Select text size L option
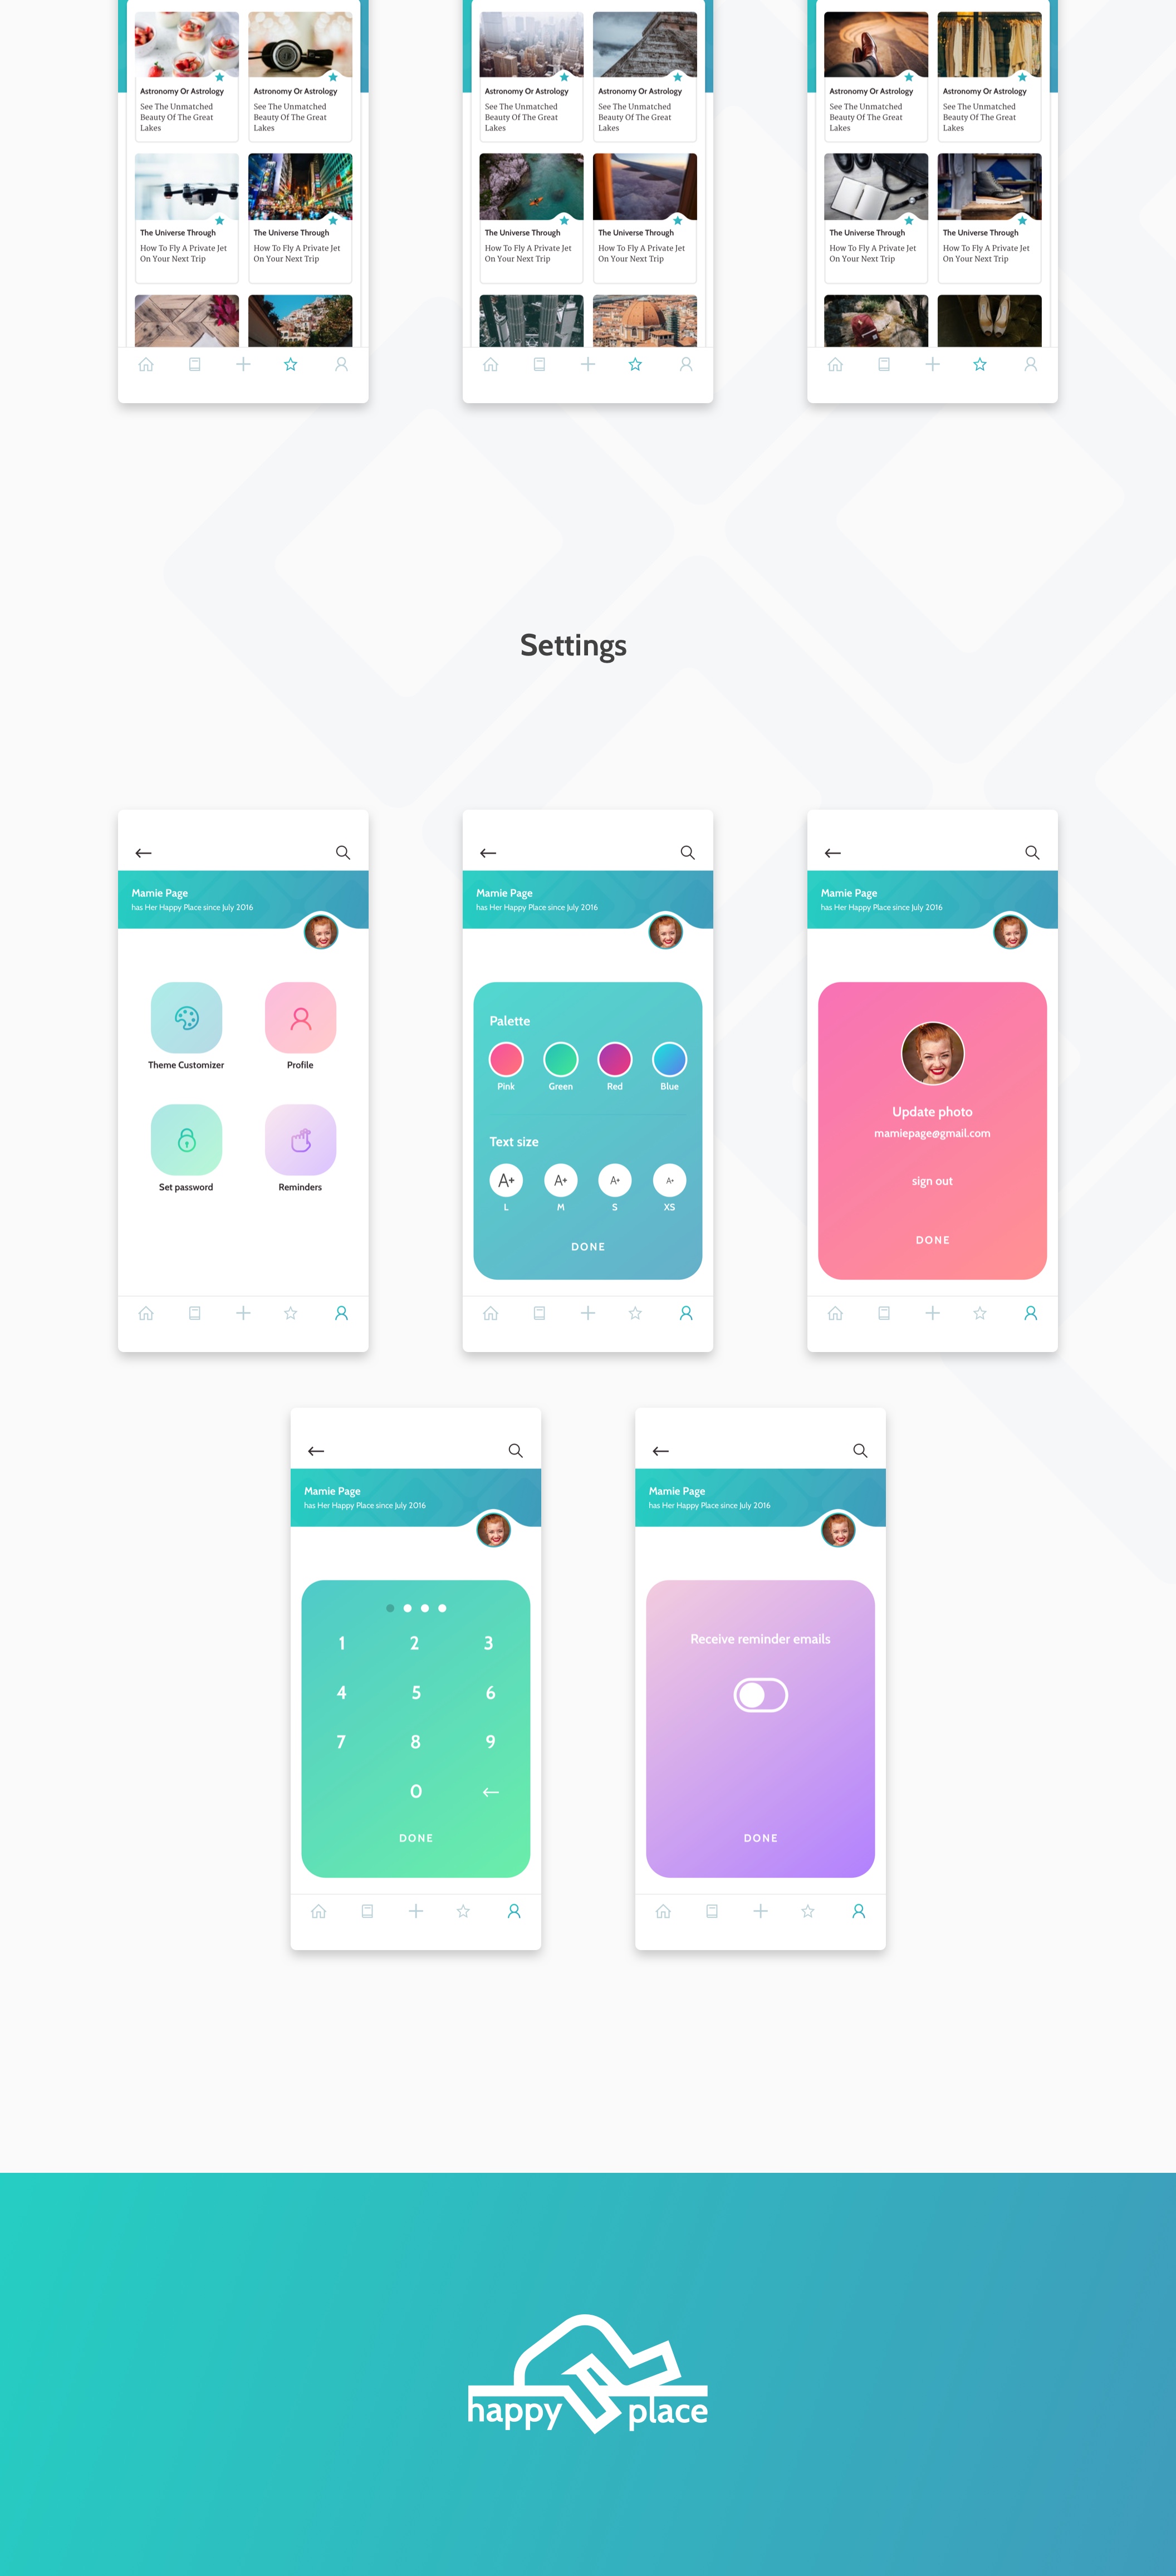Screen dimensions: 1176x2576 click(506, 1179)
